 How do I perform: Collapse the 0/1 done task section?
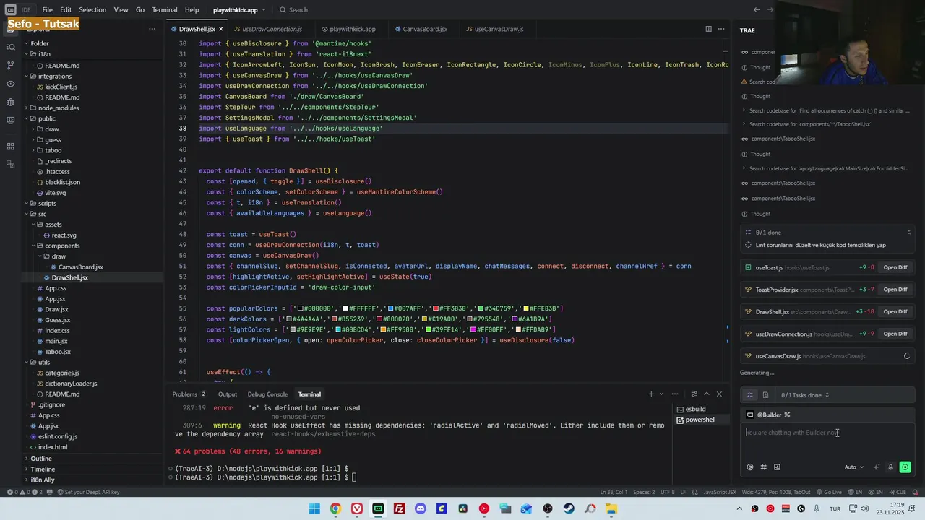908,233
